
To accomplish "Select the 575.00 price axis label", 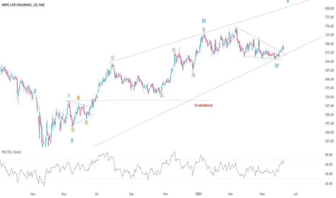I will [330, 88].
